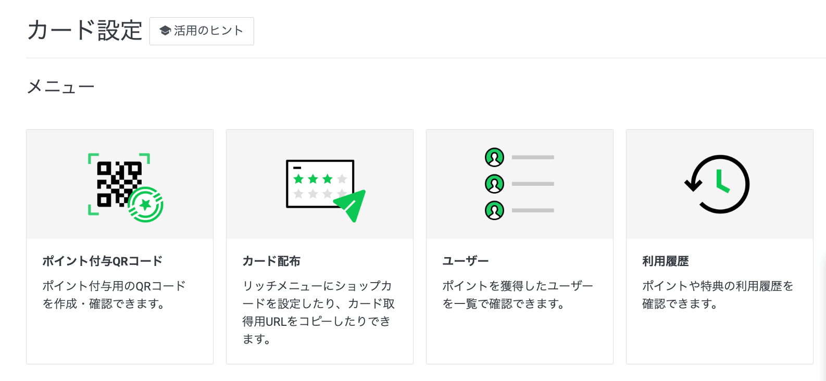Click the green paper plane icon

click(352, 205)
